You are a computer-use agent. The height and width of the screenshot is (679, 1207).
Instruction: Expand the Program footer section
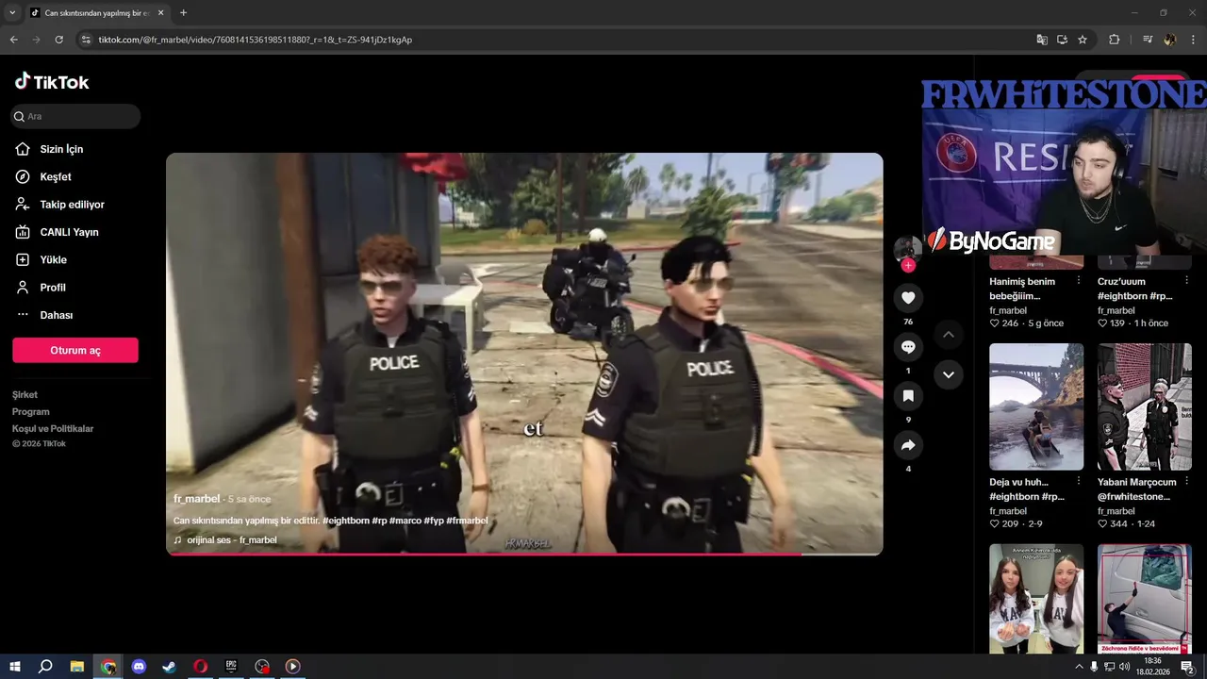(31, 412)
